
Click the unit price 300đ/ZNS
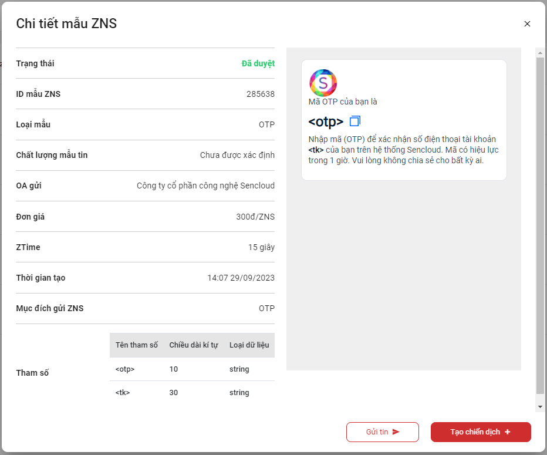(x=255, y=217)
